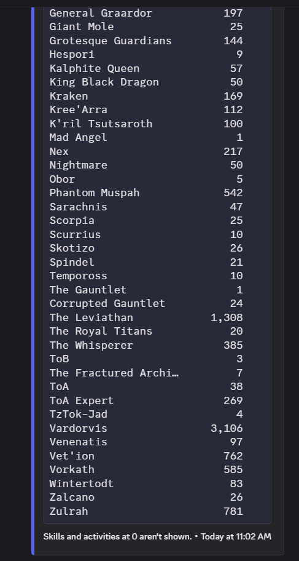Select the Kraken row name

tap(69, 96)
